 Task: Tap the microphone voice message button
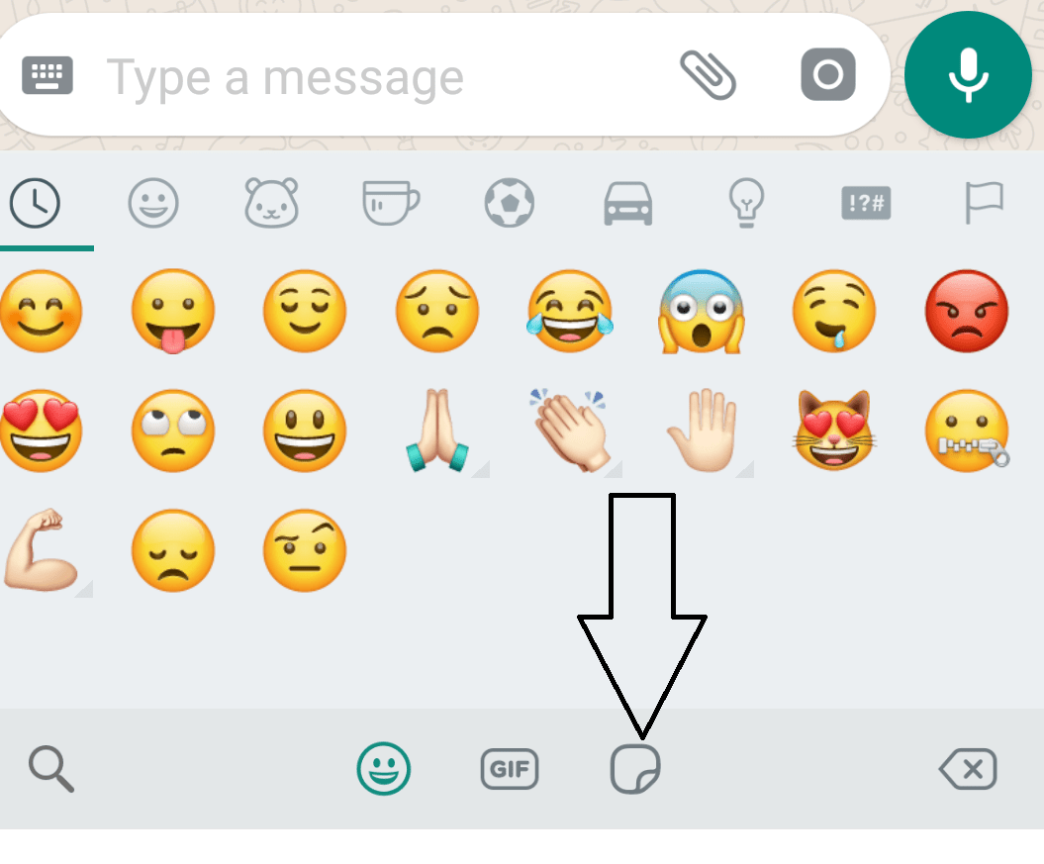coord(968,74)
